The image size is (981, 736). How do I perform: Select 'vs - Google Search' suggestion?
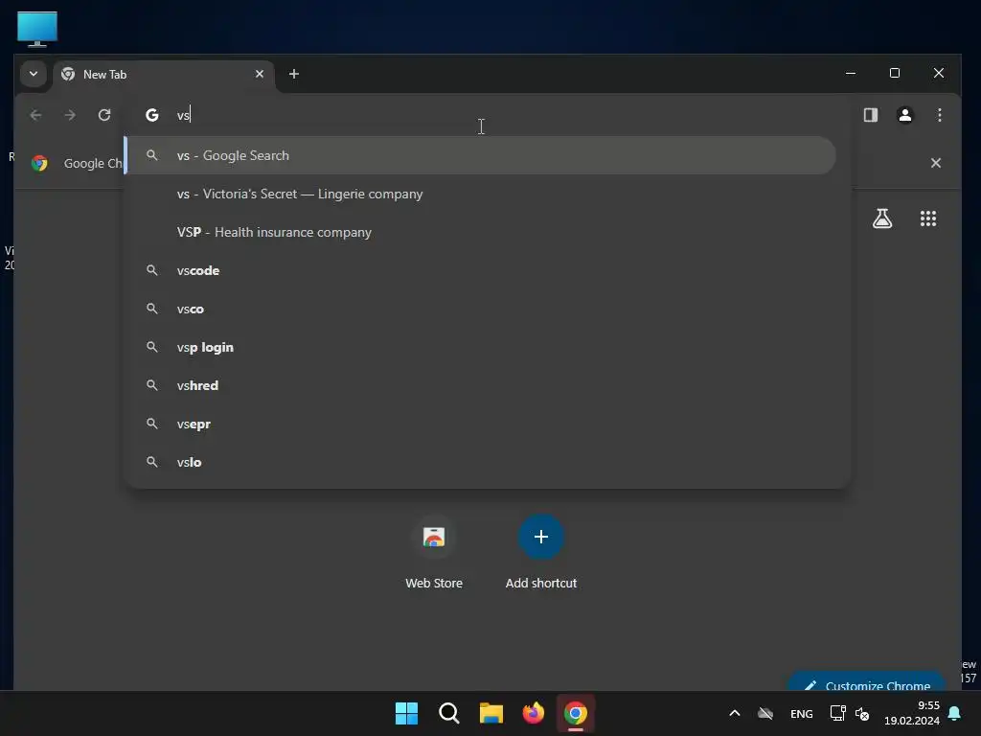[481, 156]
